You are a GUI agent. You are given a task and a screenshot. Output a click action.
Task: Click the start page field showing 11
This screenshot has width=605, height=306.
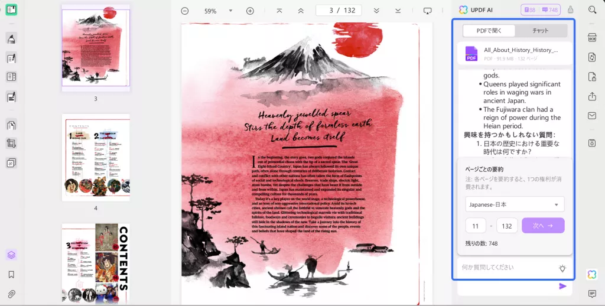tap(476, 226)
